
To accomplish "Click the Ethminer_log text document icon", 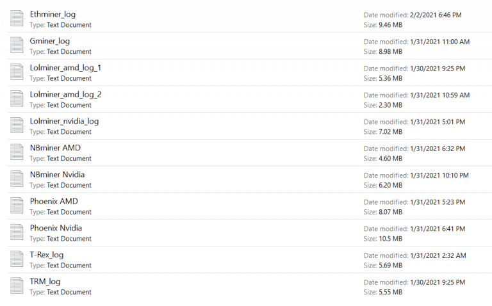I will pos(17,19).
